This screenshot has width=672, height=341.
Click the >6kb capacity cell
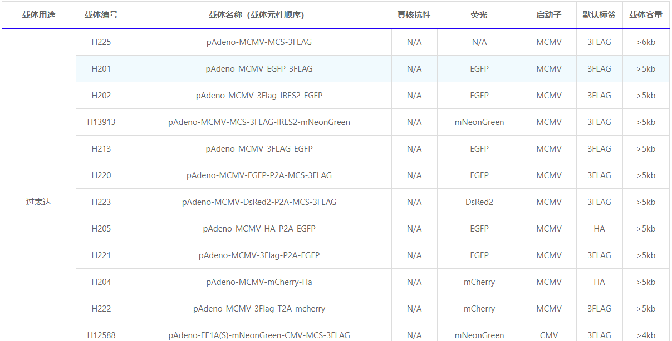(646, 42)
